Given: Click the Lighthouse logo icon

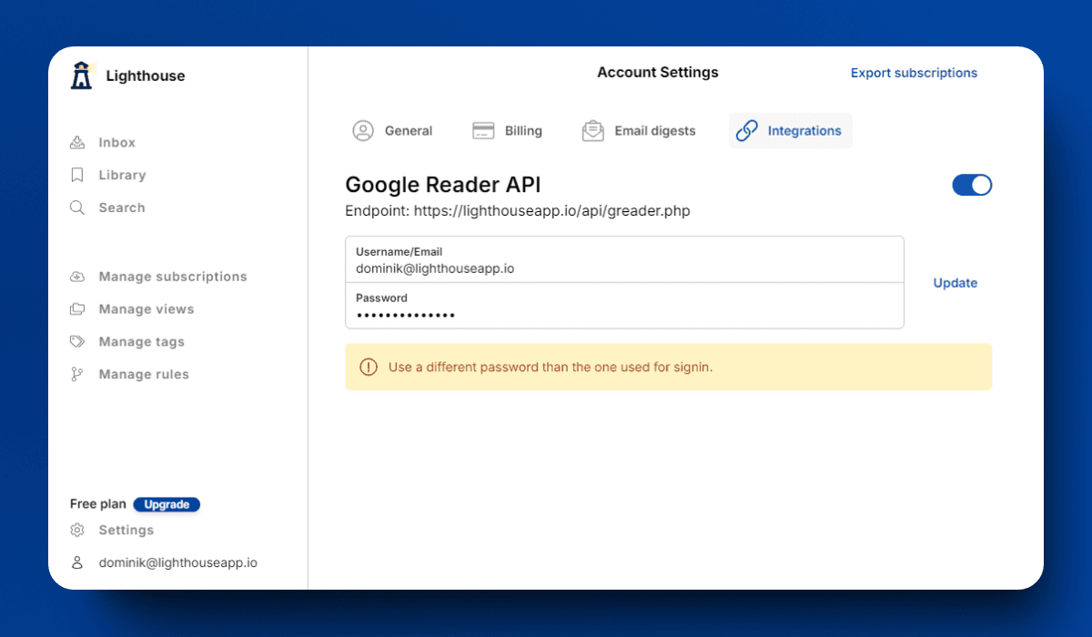Looking at the screenshot, I should tap(83, 76).
